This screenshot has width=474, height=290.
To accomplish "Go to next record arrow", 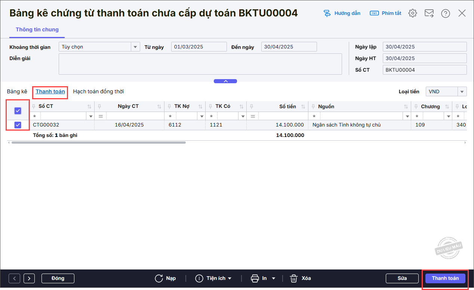I will click(29, 278).
